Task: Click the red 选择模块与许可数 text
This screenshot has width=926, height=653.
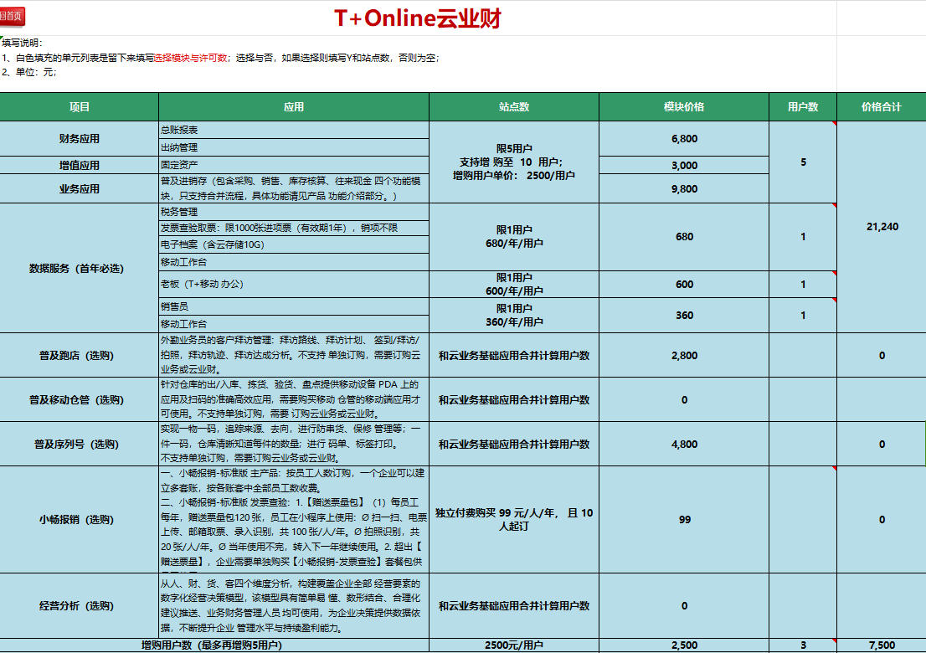Action: (x=191, y=58)
